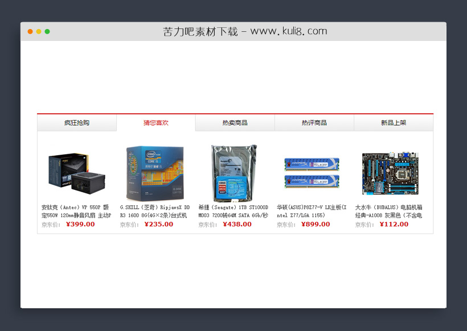Screen dimensions: 467x331
Task: Open the G.SKILL RipjawsX memory product link
Action: pos(155,210)
